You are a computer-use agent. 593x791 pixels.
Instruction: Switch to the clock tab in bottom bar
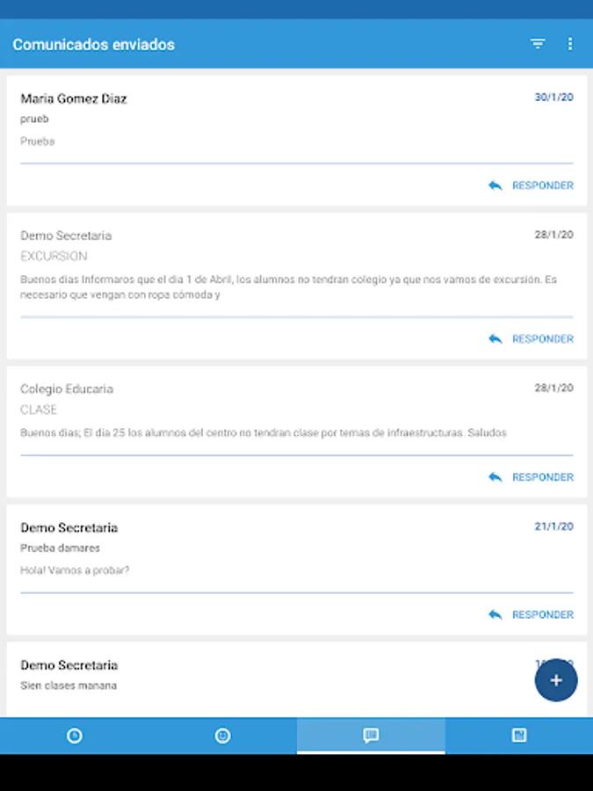pos(75,736)
